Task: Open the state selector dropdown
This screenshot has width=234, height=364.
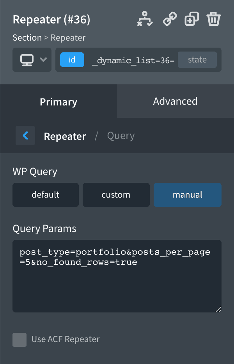Action: [x=197, y=60]
